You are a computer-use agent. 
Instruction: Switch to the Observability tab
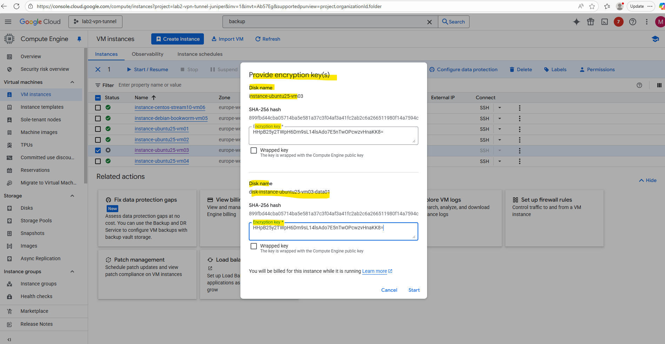pos(147,54)
